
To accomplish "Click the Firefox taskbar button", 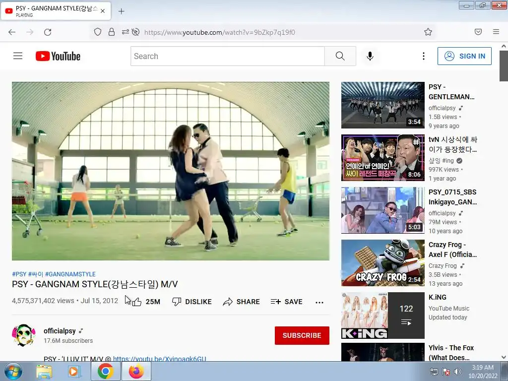I will 136,371.
